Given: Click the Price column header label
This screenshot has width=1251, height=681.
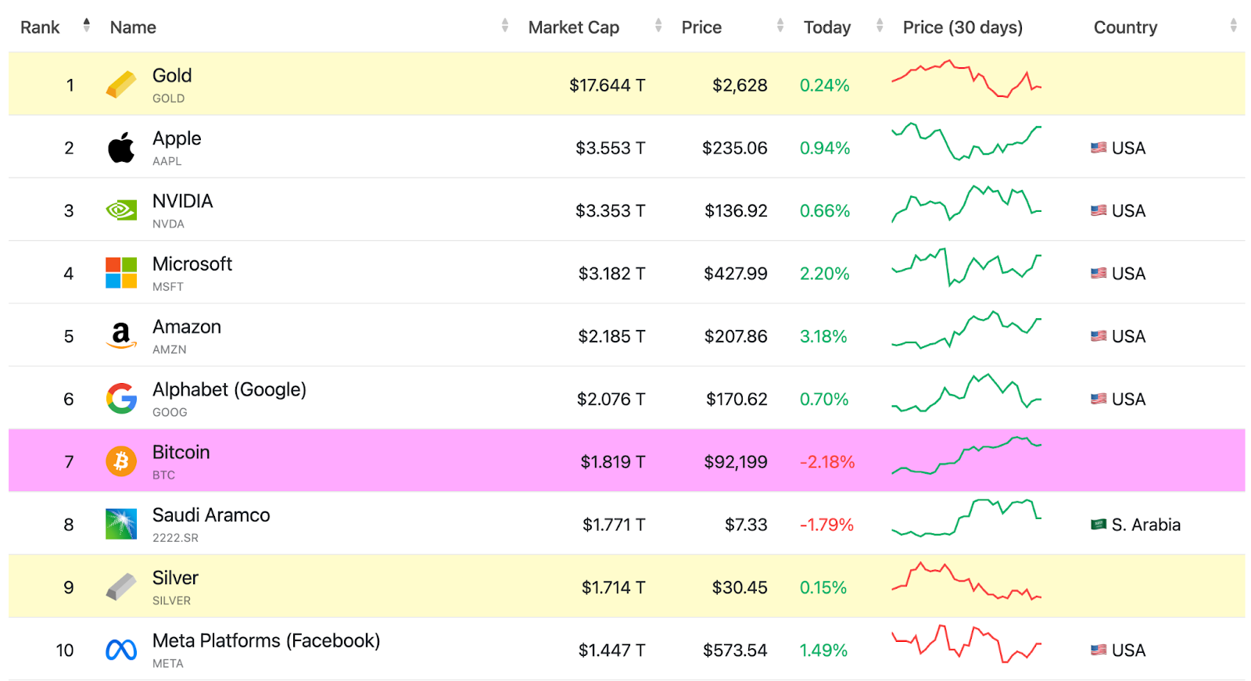Looking at the screenshot, I should tap(701, 27).
